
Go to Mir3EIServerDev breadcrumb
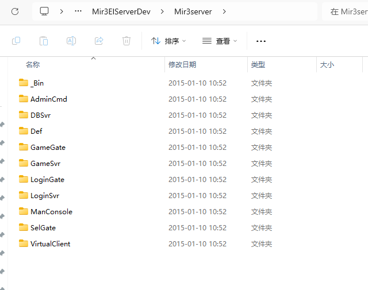coord(121,11)
